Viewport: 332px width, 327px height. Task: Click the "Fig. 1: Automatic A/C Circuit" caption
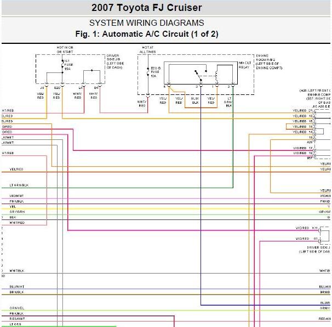click(x=146, y=34)
